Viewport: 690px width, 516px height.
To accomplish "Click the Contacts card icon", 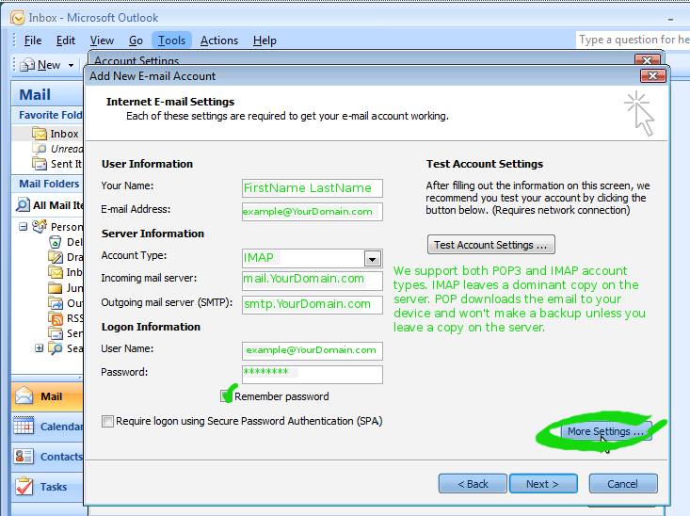I will (24, 456).
